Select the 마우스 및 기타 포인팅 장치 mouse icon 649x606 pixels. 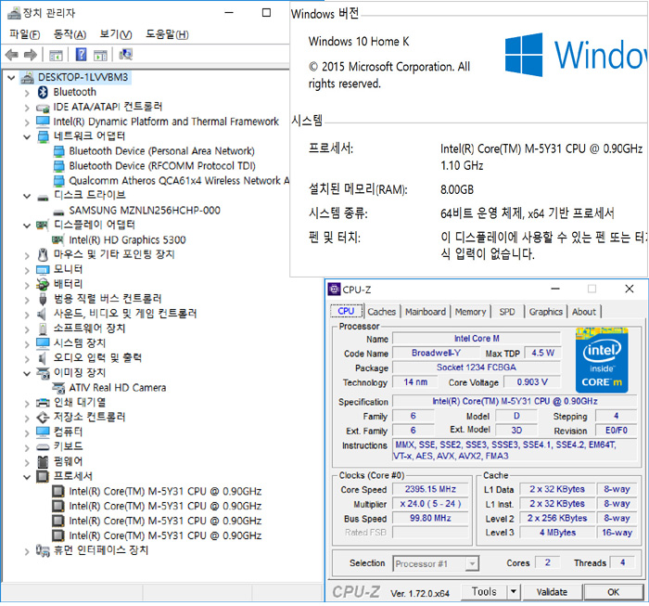click(x=43, y=254)
